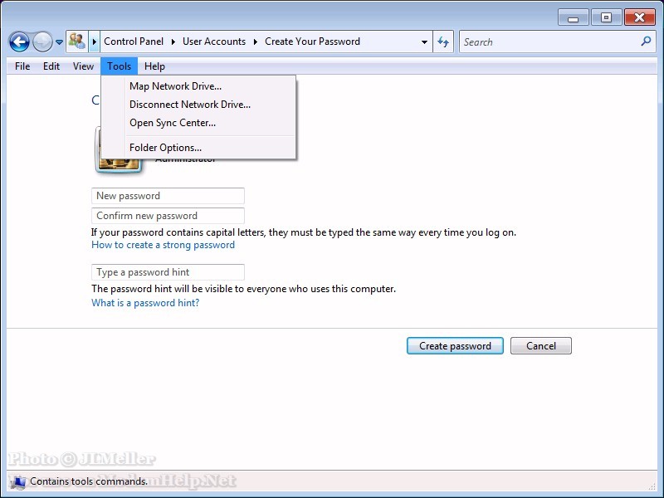Click the Type a password hint field

click(x=168, y=272)
